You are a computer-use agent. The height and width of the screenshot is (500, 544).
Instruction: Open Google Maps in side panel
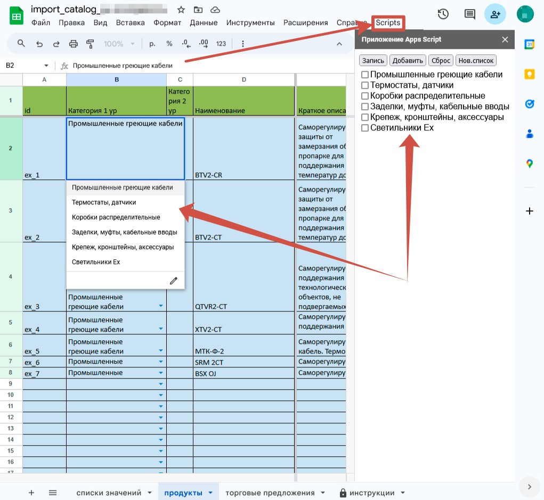pyautogui.click(x=529, y=163)
